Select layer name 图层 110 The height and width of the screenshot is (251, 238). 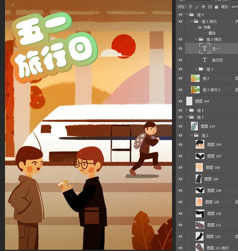[x=214, y=214]
